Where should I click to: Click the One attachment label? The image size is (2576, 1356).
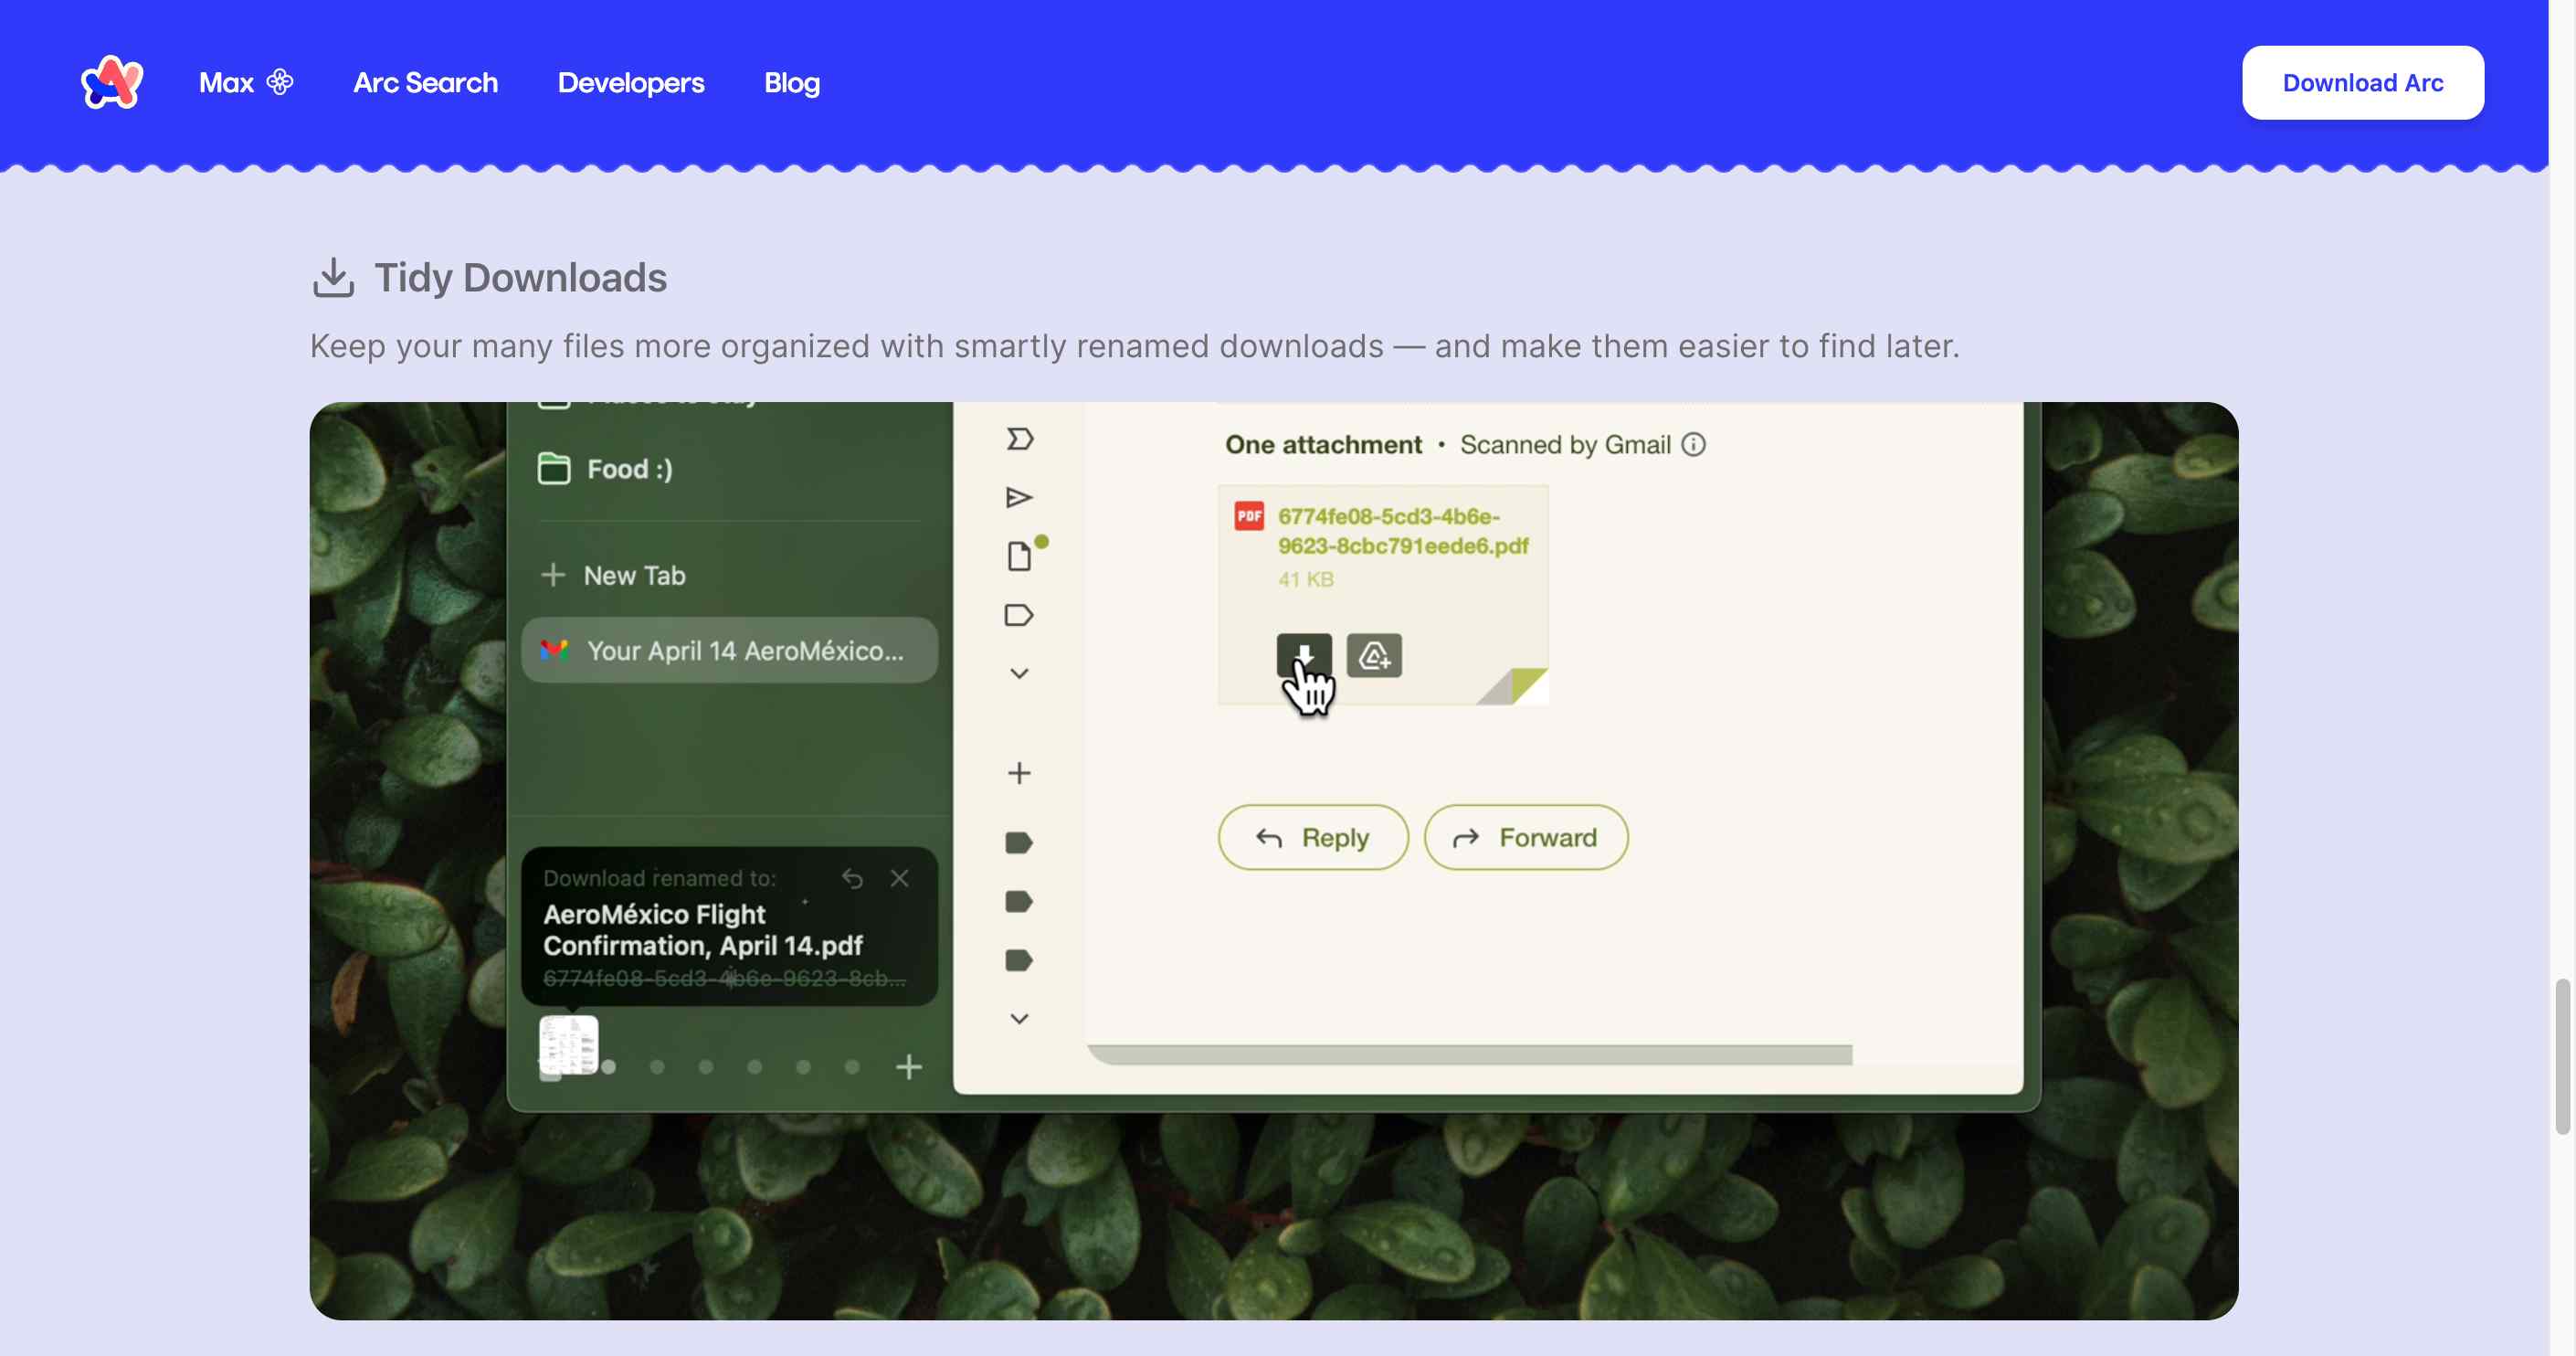pos(1323,444)
